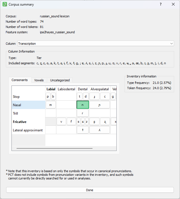Pick the ɟ segment in Alveopalatal stops
Viewport: 180px width, 199px height.
(x=94, y=96)
